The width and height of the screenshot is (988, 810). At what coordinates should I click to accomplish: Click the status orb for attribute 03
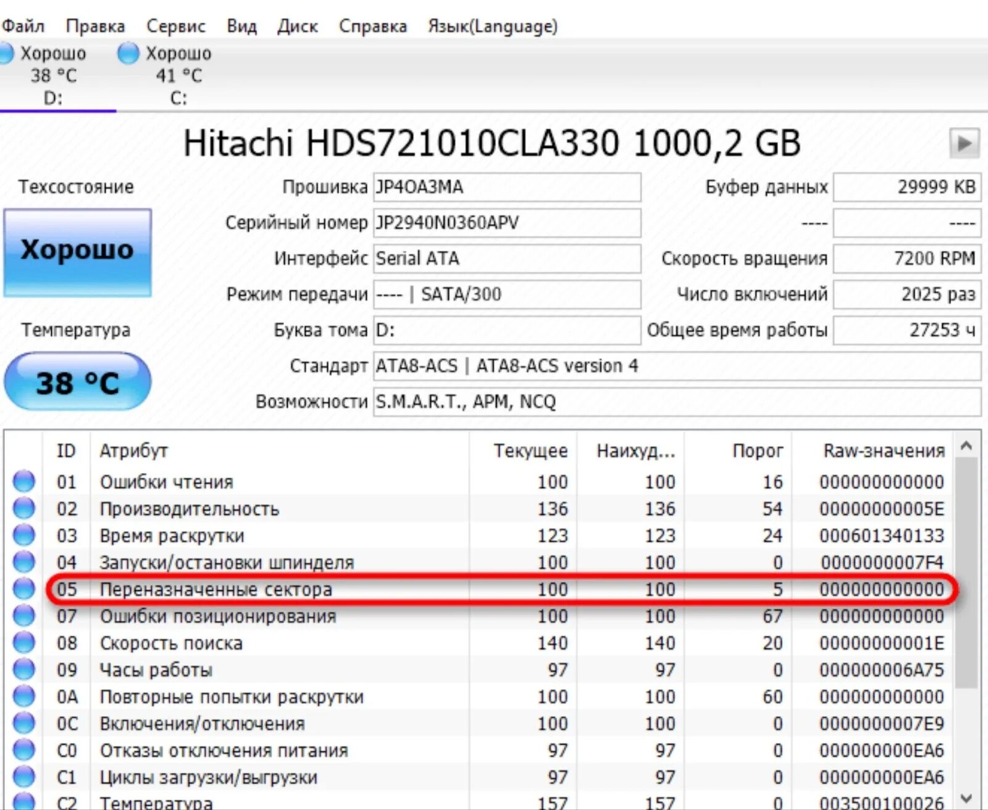[x=24, y=535]
